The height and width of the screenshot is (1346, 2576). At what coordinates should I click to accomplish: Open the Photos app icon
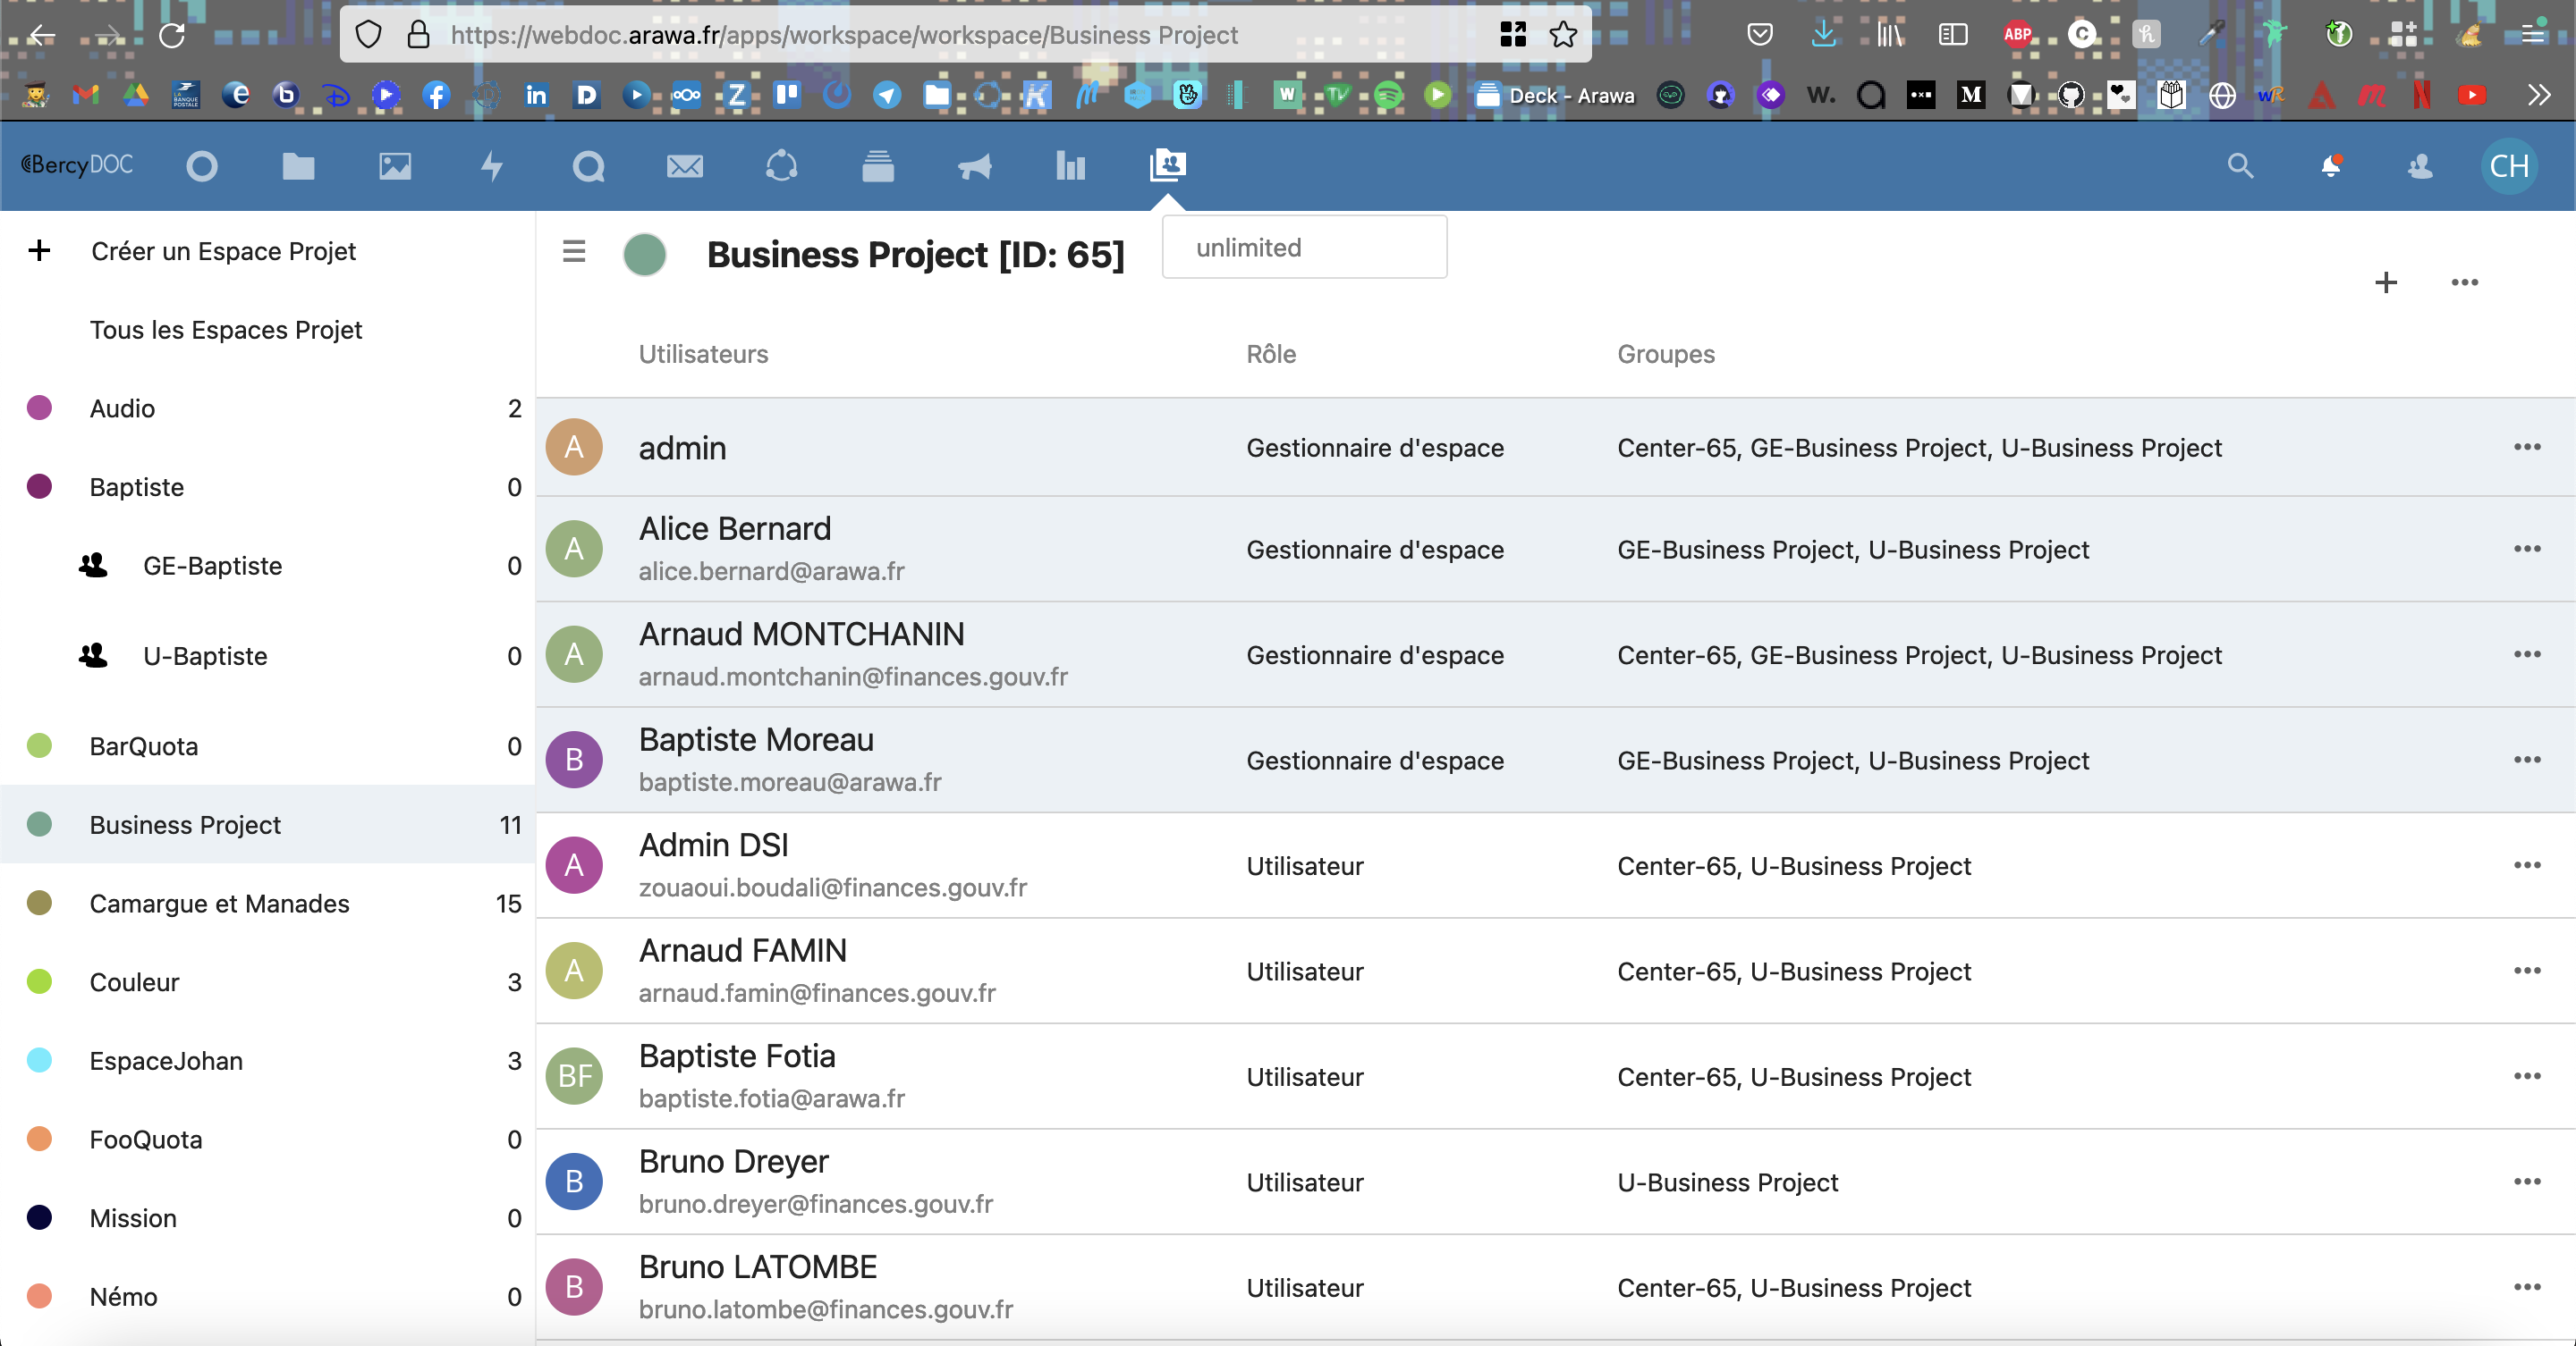[x=394, y=164]
